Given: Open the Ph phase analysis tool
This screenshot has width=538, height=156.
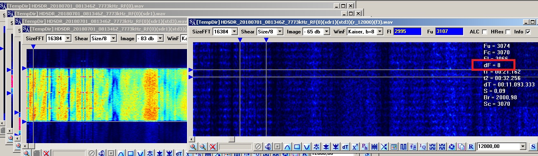Looking at the screenshot, I should (365, 146).
